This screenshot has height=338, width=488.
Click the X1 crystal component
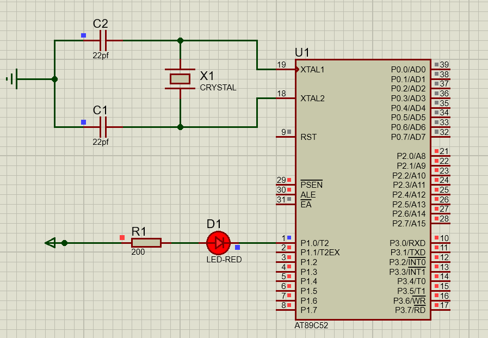[x=180, y=79]
